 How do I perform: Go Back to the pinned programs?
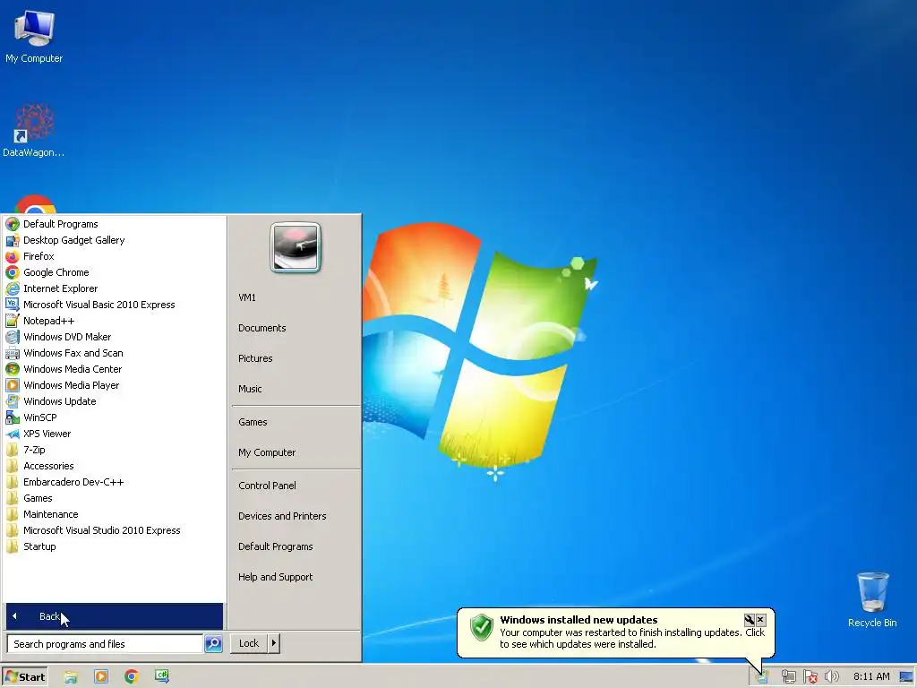coord(114,616)
